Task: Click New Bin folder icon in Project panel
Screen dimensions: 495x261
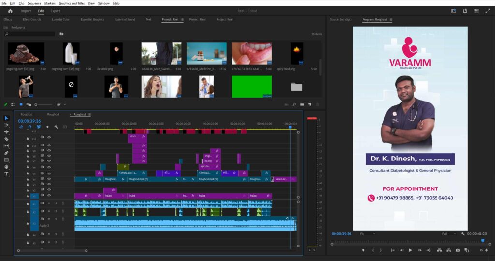Action: pyautogui.click(x=302, y=104)
